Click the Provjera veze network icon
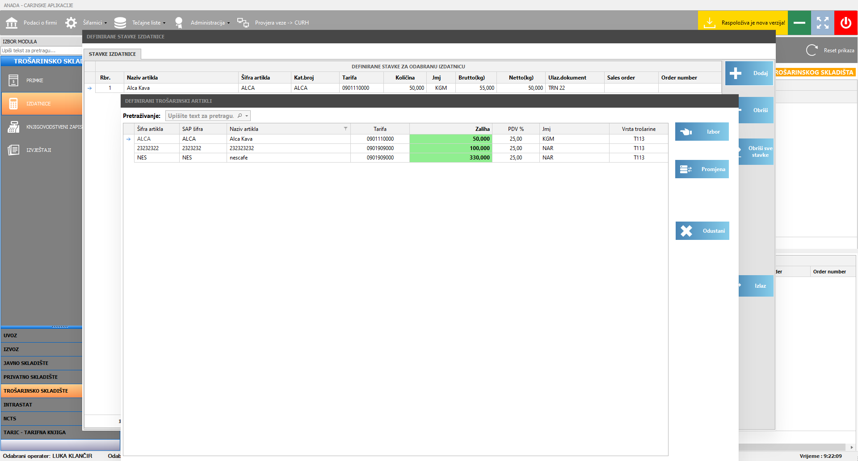This screenshot has height=461, width=858. (243, 23)
